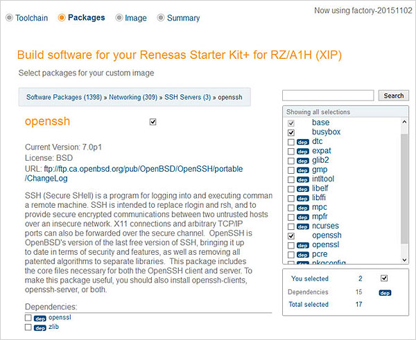Open the pcre package link
Viewport: 416px width, 340px height.
320,254
